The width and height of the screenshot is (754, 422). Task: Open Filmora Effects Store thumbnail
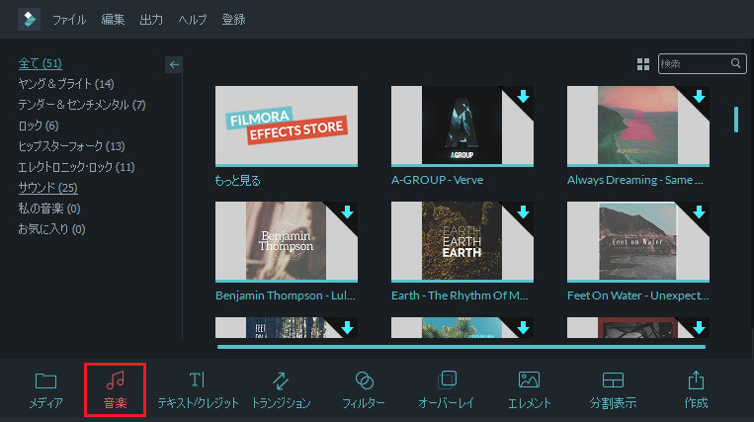pos(287,126)
